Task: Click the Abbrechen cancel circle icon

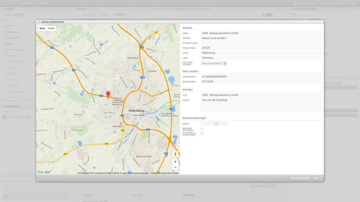Action: tap(292, 178)
